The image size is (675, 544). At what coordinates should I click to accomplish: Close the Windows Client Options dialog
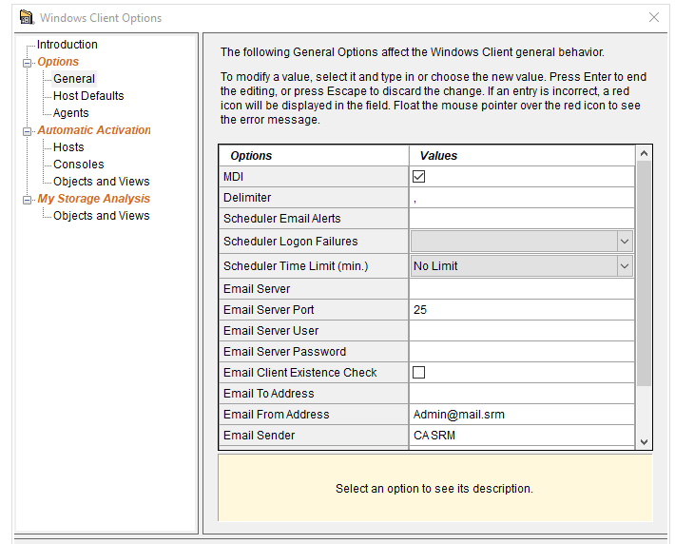pyautogui.click(x=654, y=17)
